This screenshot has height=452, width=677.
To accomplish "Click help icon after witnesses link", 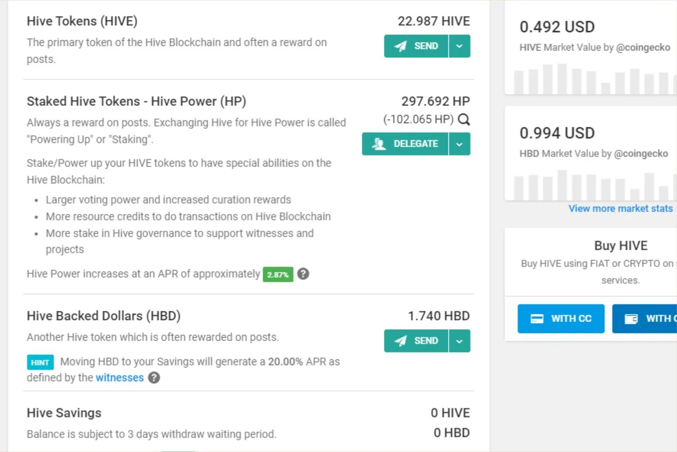I will point(154,378).
